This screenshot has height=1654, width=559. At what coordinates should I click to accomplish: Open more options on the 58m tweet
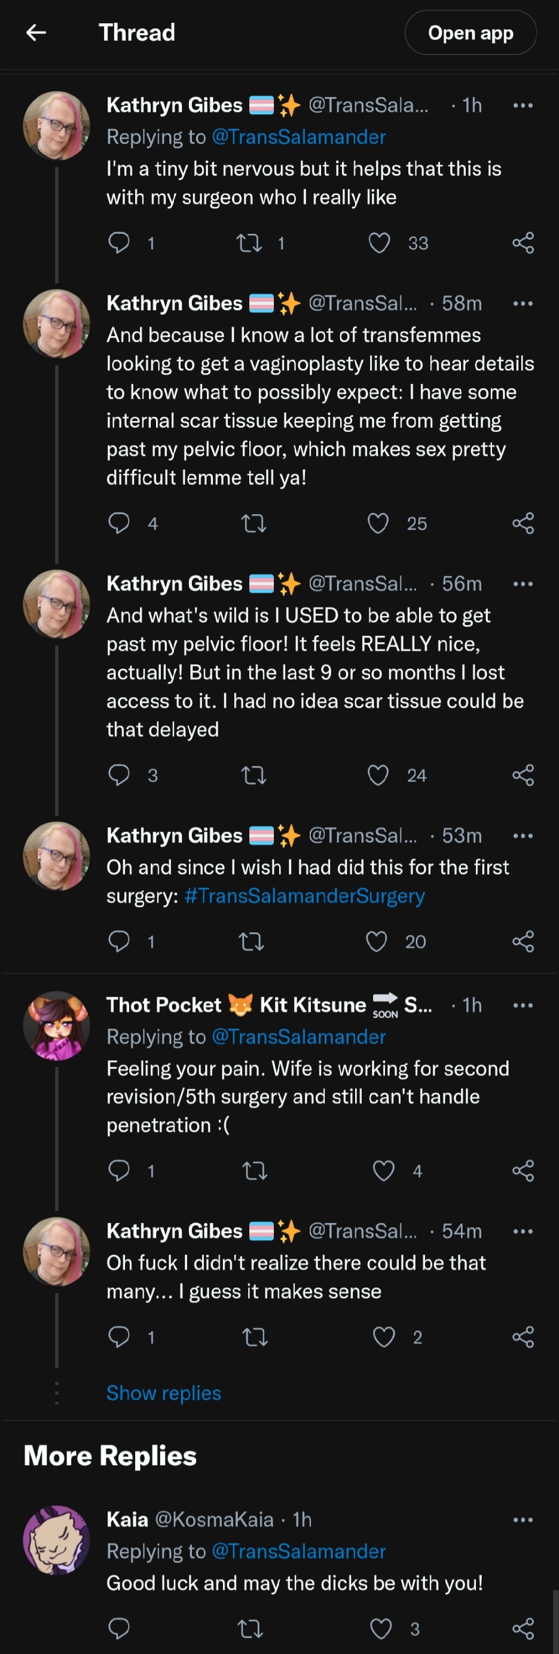click(x=523, y=303)
